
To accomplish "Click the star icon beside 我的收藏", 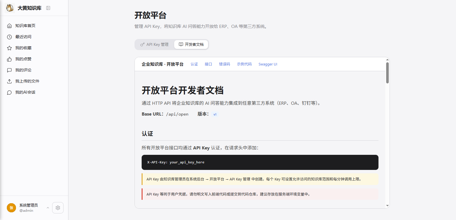I will (x=9, y=48).
